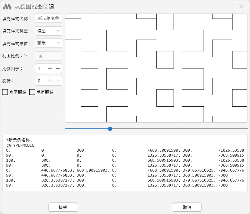Increase 比例因子 with the plus icon
The width and height of the screenshot is (250, 214).
click(x=50, y=68)
